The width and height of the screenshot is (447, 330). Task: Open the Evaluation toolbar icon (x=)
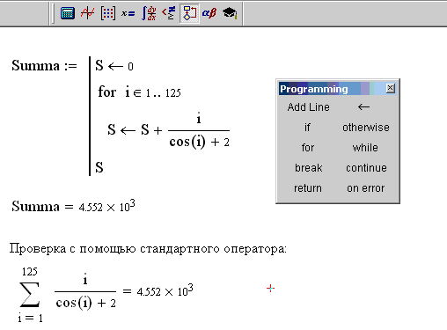click(128, 13)
